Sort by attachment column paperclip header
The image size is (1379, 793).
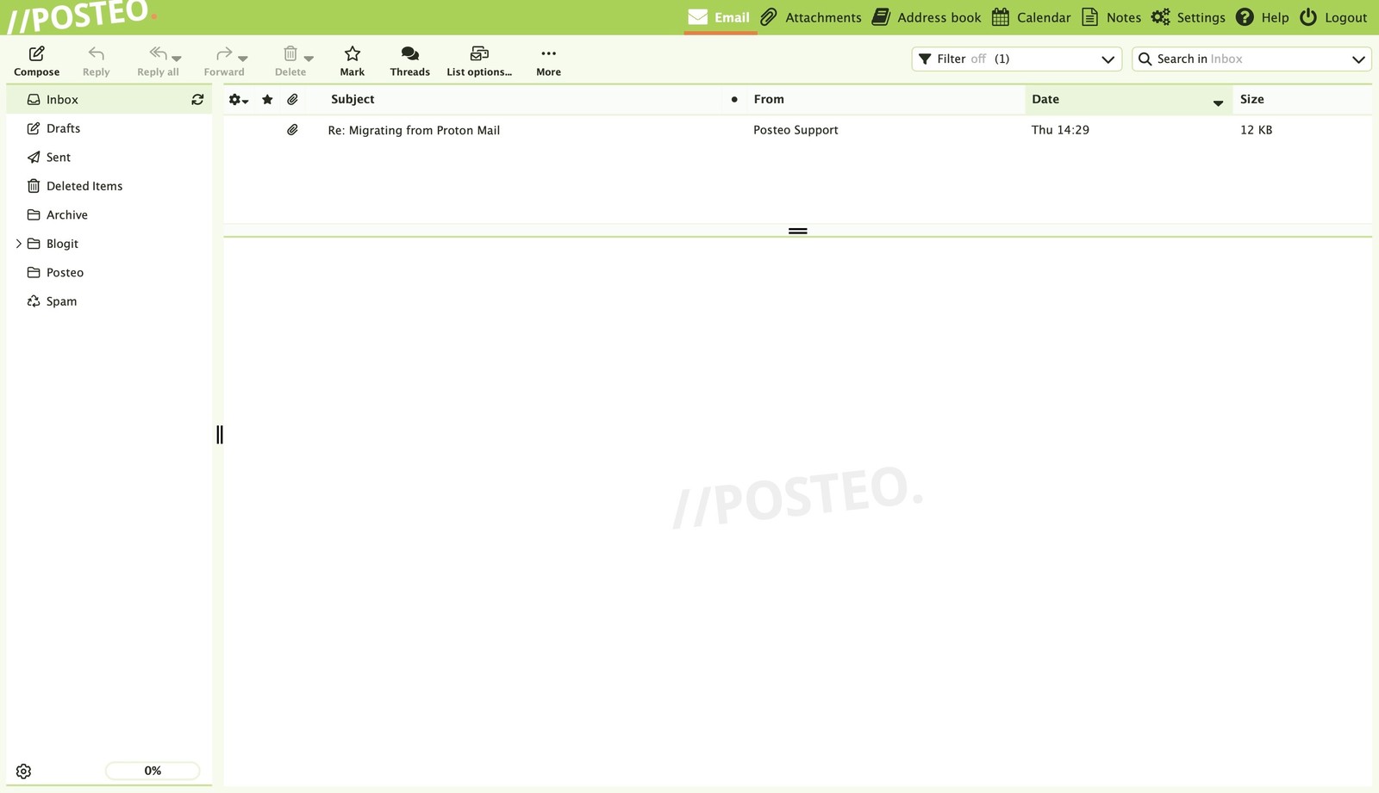tap(293, 100)
